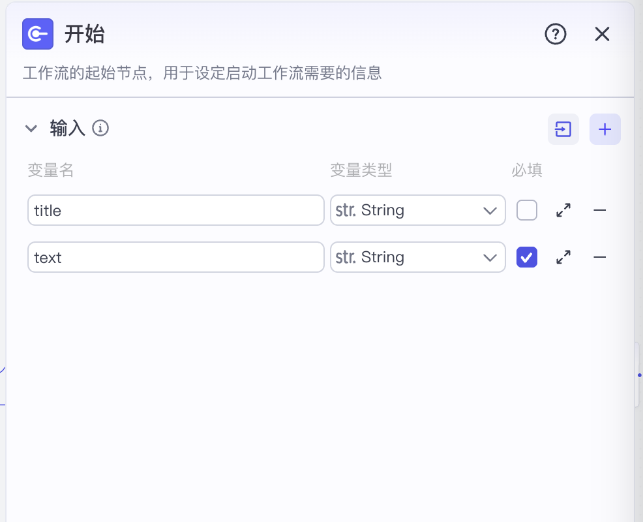Collapse the 输入 section chevron
This screenshot has width=643, height=522.
click(x=31, y=129)
